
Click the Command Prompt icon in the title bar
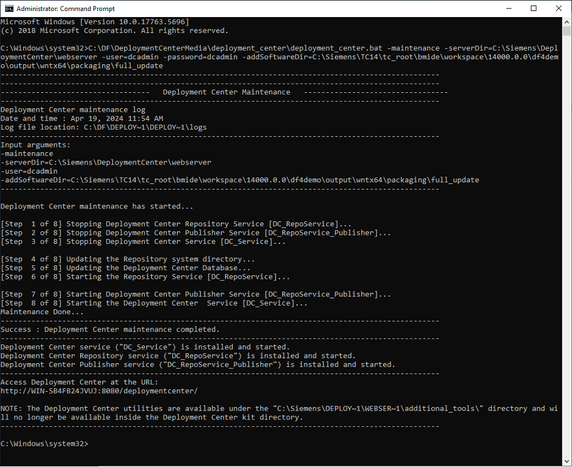pyautogui.click(x=9, y=9)
